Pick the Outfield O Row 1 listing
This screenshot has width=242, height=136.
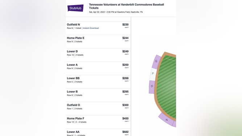pyautogui.click(x=98, y=109)
